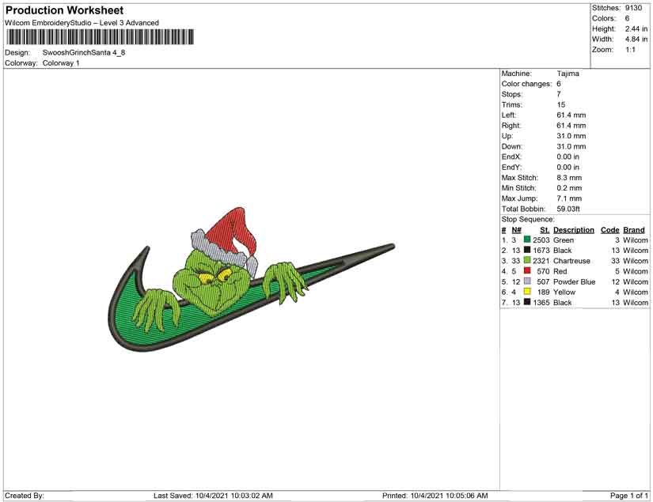This screenshot has height=502, width=653.
Task: Click the Total Bobbin value '59.03ft'
Action: point(568,209)
